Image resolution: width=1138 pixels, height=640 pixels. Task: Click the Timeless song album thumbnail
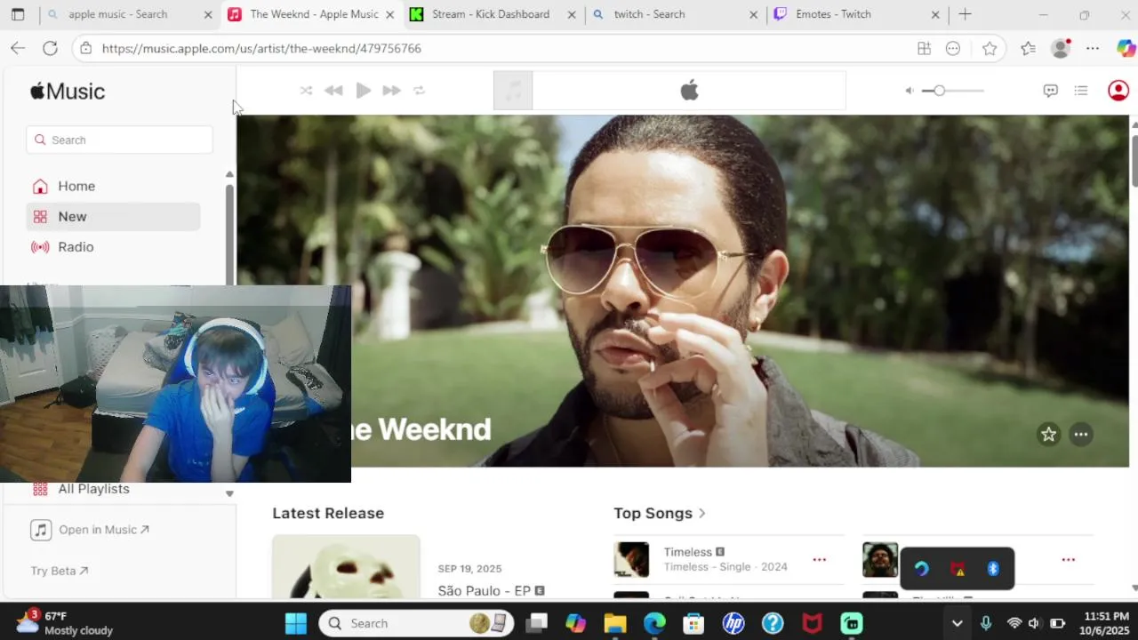point(631,560)
